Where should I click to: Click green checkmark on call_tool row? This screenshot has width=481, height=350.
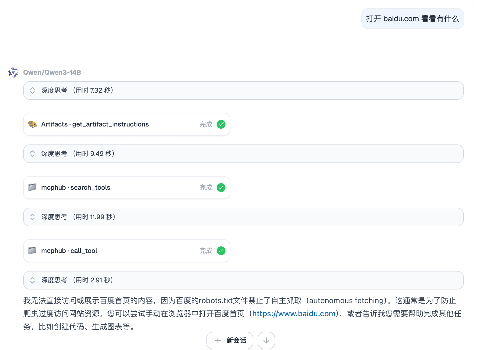pos(221,251)
